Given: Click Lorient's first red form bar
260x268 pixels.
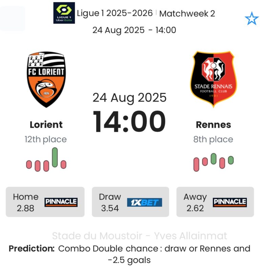Looking at the screenshot, I should coord(29,164).
